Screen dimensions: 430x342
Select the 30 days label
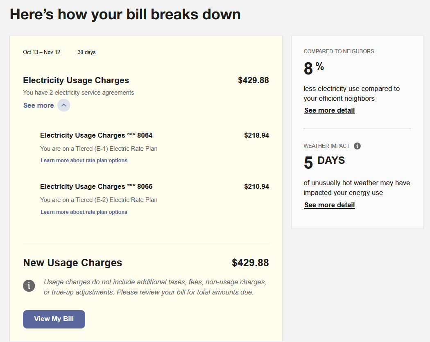point(86,52)
